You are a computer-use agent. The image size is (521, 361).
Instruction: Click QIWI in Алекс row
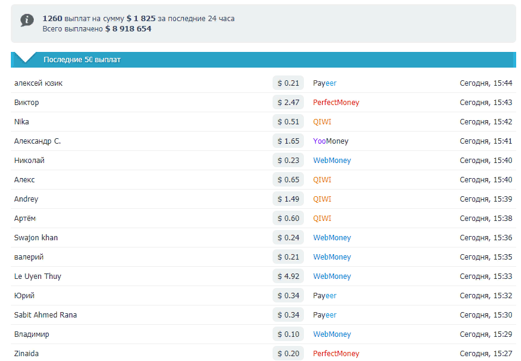coord(322,180)
